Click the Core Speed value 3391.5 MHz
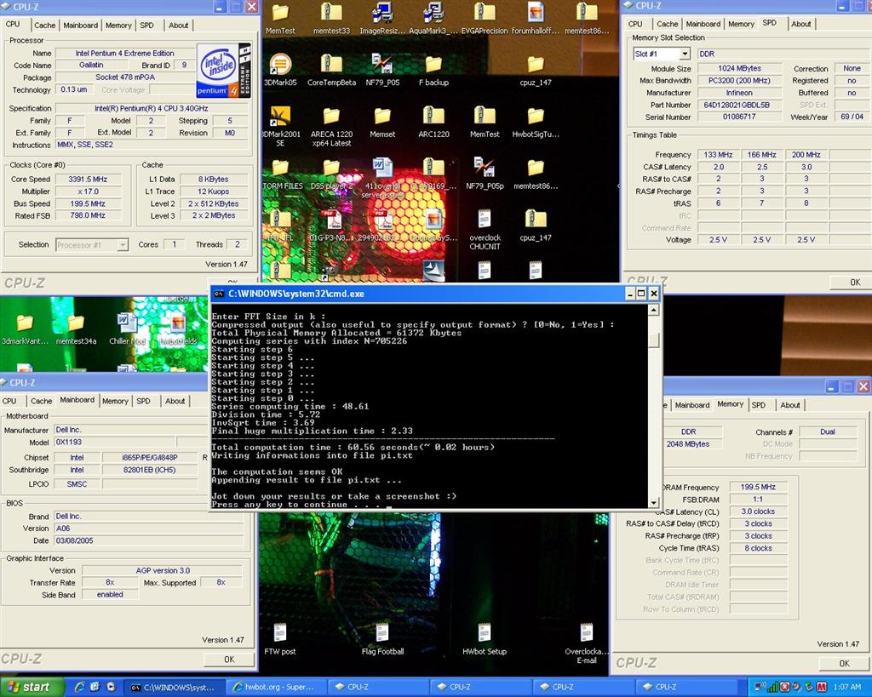872x697 pixels. pos(88,179)
